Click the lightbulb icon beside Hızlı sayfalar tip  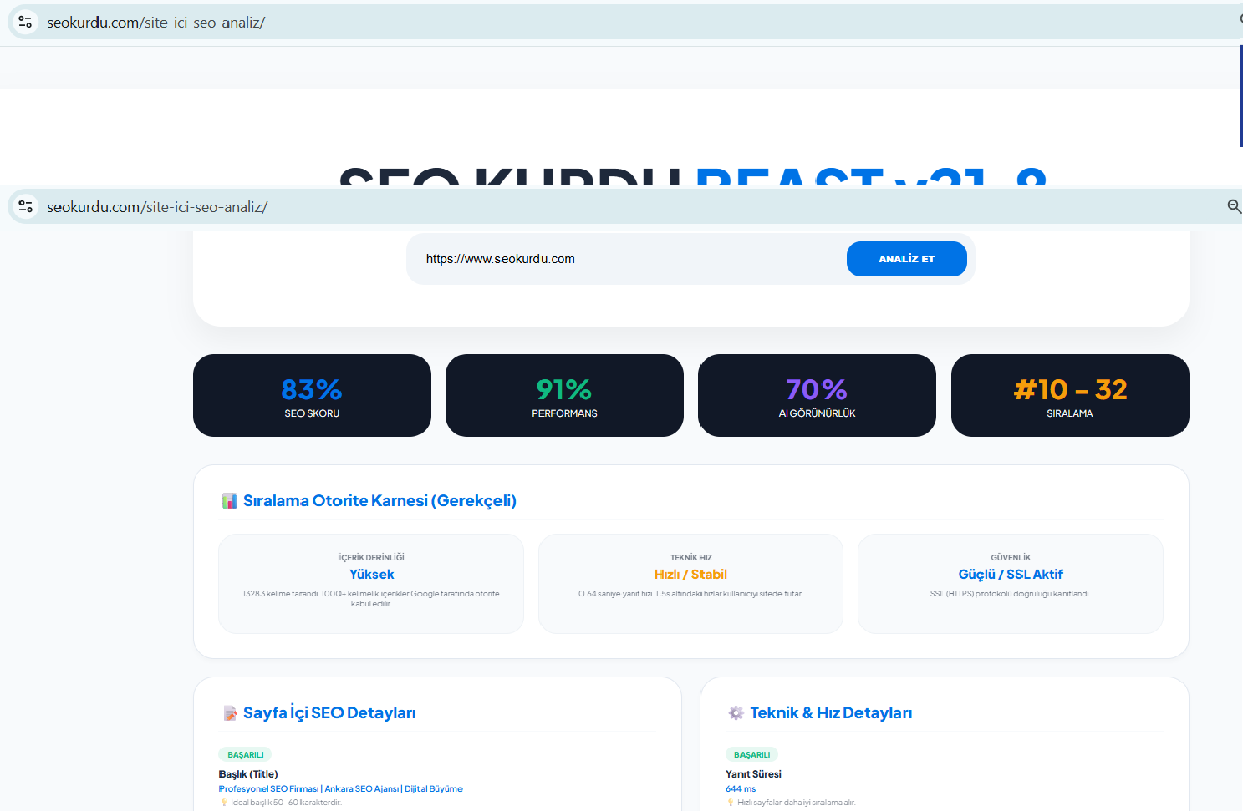731,803
